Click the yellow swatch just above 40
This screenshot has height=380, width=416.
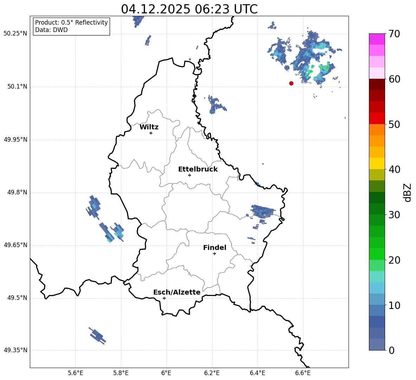pyautogui.click(x=377, y=163)
